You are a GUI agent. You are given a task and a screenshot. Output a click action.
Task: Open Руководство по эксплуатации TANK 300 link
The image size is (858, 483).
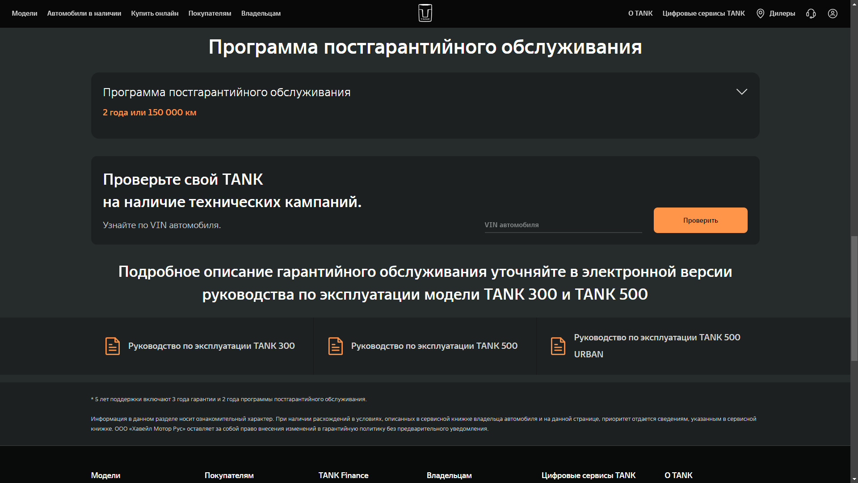click(211, 346)
